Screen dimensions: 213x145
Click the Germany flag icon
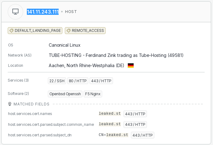[131, 66]
